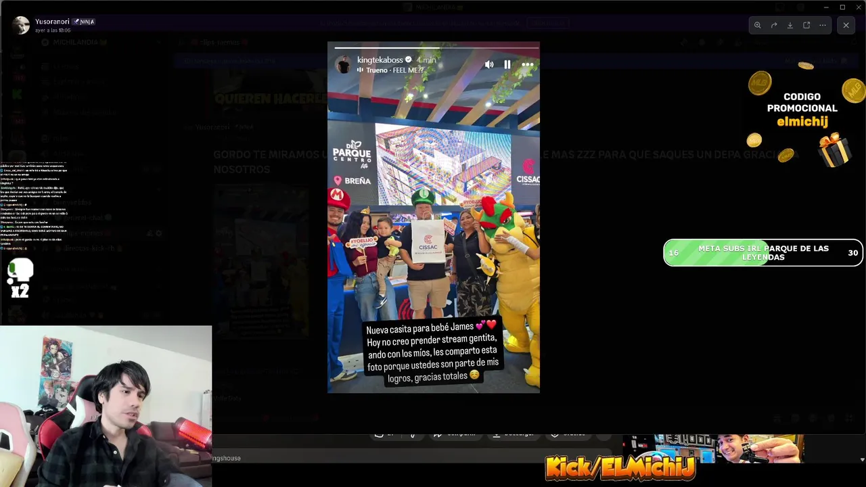
Task: Download the image with the download icon
Action: point(790,26)
